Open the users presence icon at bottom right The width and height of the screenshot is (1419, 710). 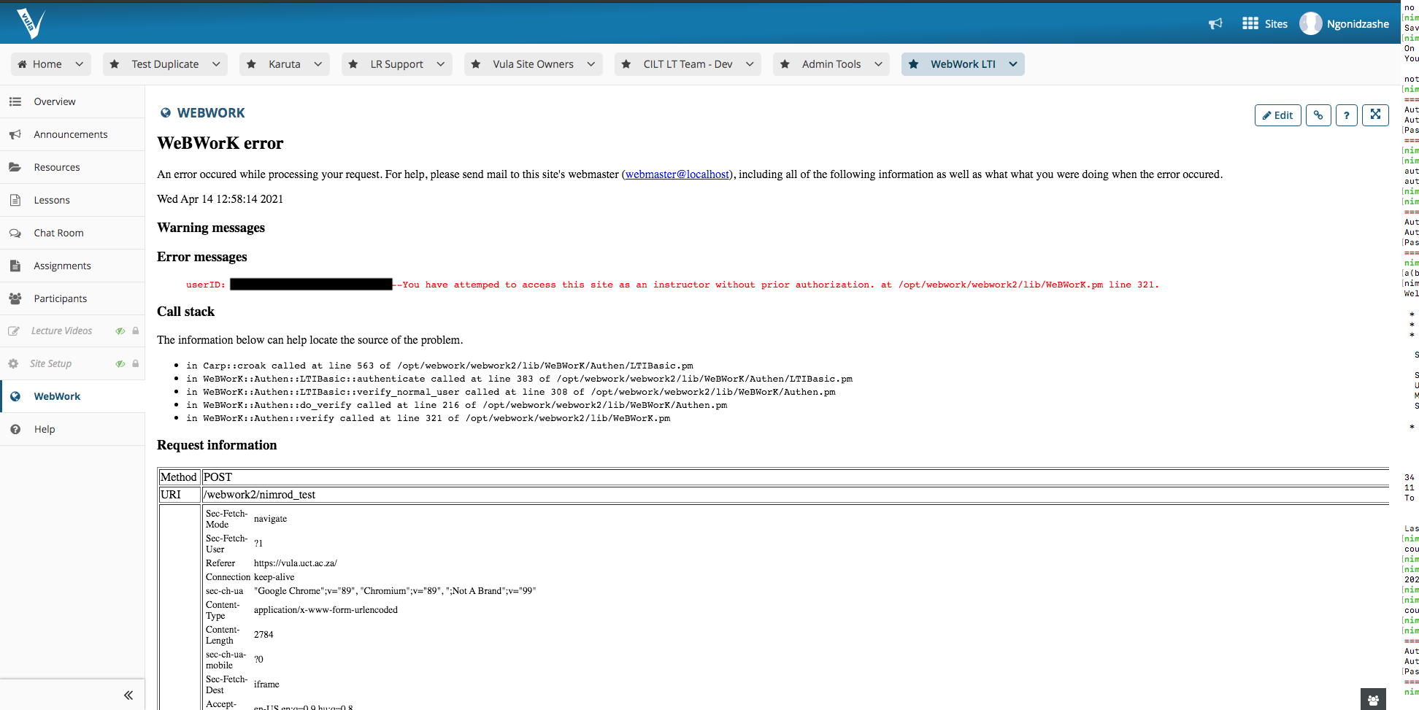(1373, 700)
